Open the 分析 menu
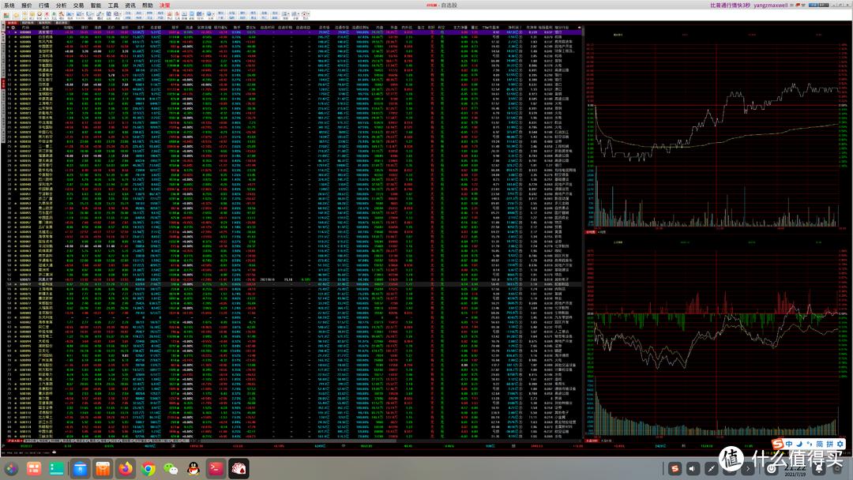Screen dimensions: 853x480 (61, 5)
